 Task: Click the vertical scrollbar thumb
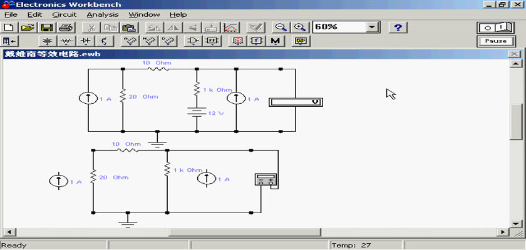coord(515,122)
